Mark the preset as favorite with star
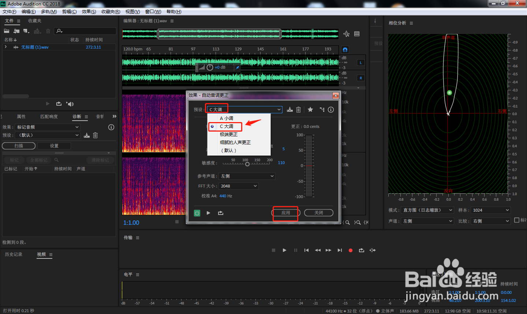The width and height of the screenshot is (527, 314). coord(310,109)
